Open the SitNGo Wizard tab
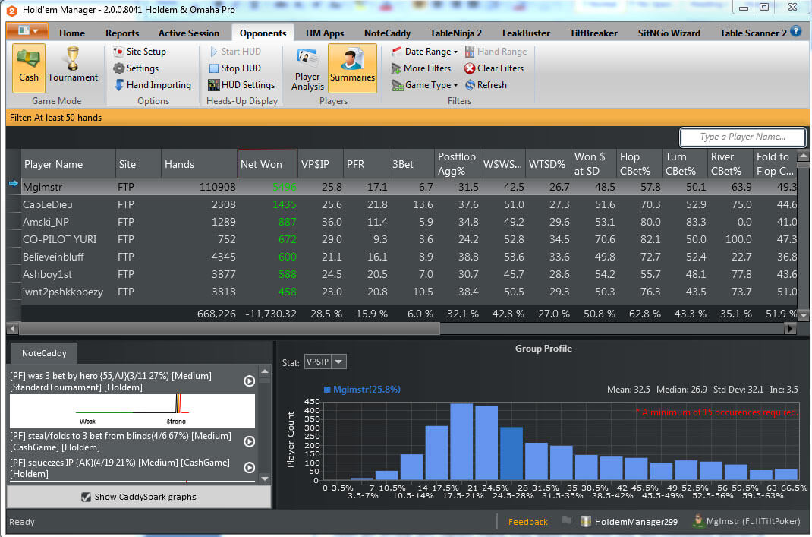The width and height of the screenshot is (812, 537). 669,33
